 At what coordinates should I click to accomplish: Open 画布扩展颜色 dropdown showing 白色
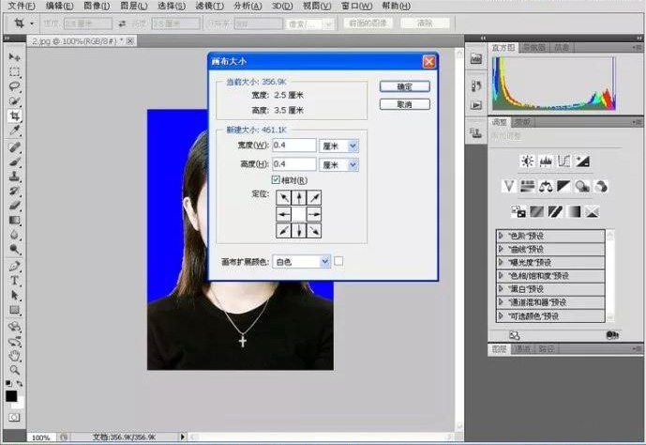coord(302,262)
